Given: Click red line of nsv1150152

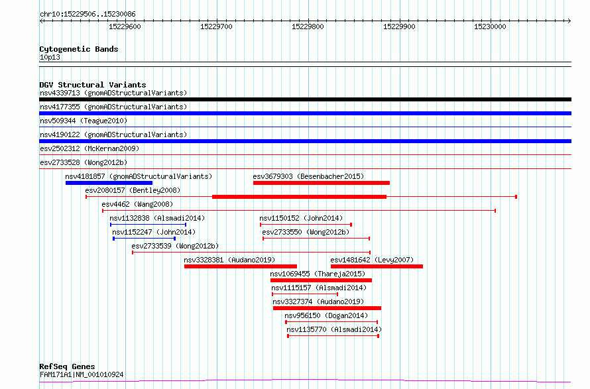Looking at the screenshot, I should pos(306,225).
